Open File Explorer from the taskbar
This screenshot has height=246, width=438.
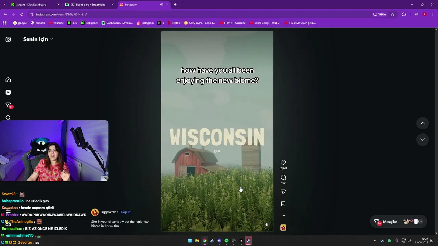click(x=197, y=241)
